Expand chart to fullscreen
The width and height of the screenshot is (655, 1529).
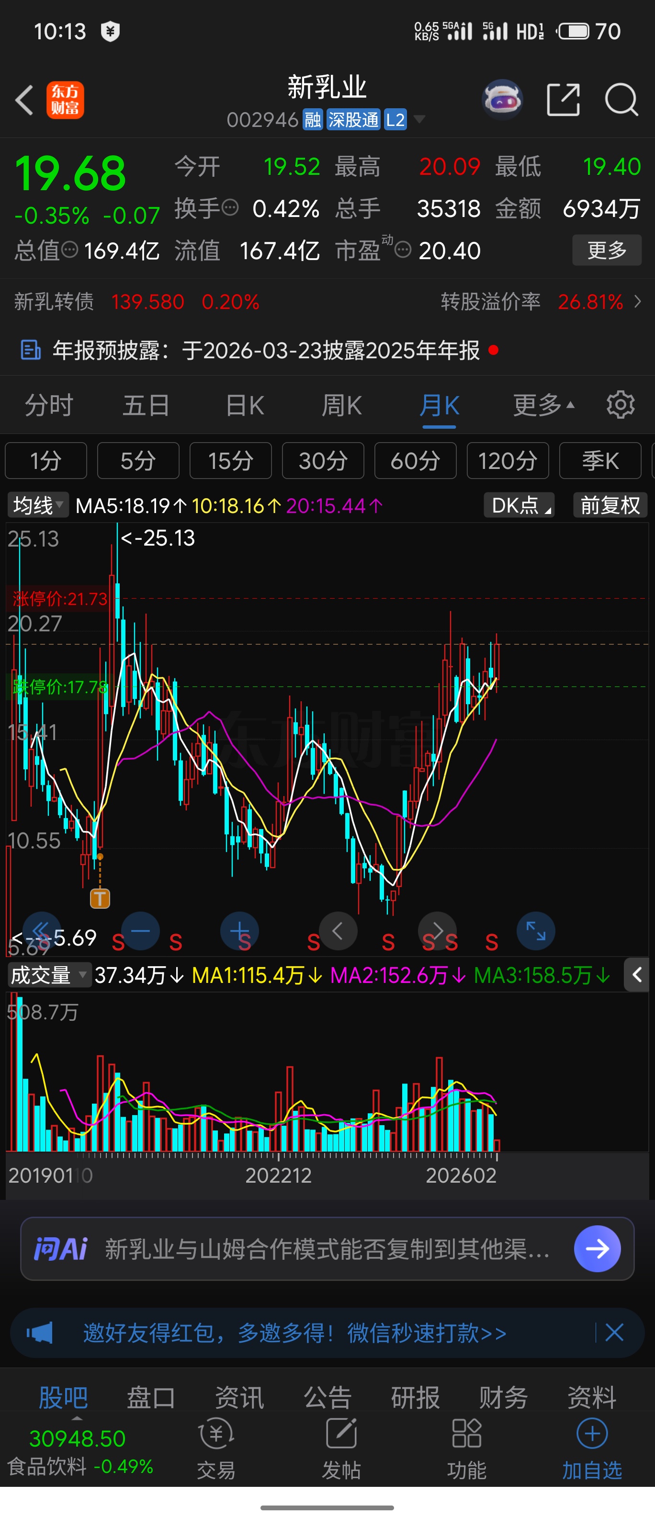point(536,930)
